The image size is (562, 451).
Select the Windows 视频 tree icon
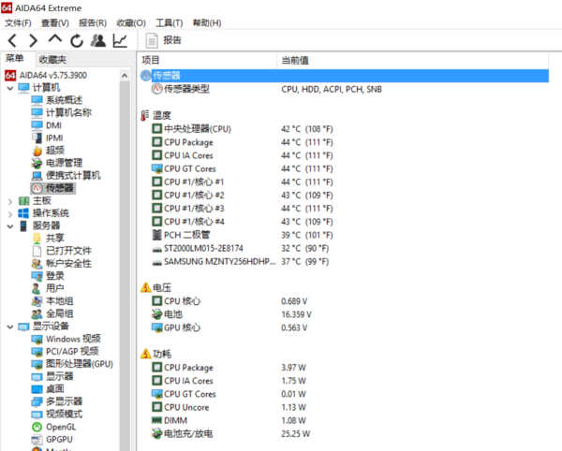tap(37, 339)
